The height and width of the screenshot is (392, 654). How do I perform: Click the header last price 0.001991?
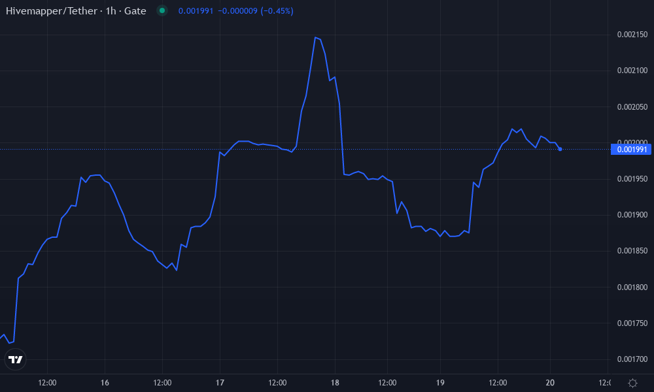(196, 11)
